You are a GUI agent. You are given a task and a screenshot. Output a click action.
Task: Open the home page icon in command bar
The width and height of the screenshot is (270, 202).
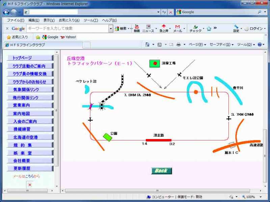(147, 44)
